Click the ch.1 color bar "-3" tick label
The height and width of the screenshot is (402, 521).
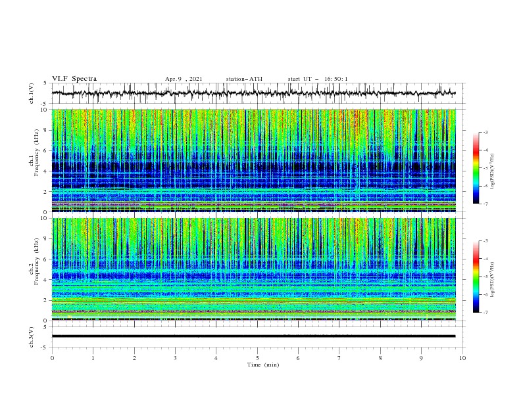click(485, 132)
